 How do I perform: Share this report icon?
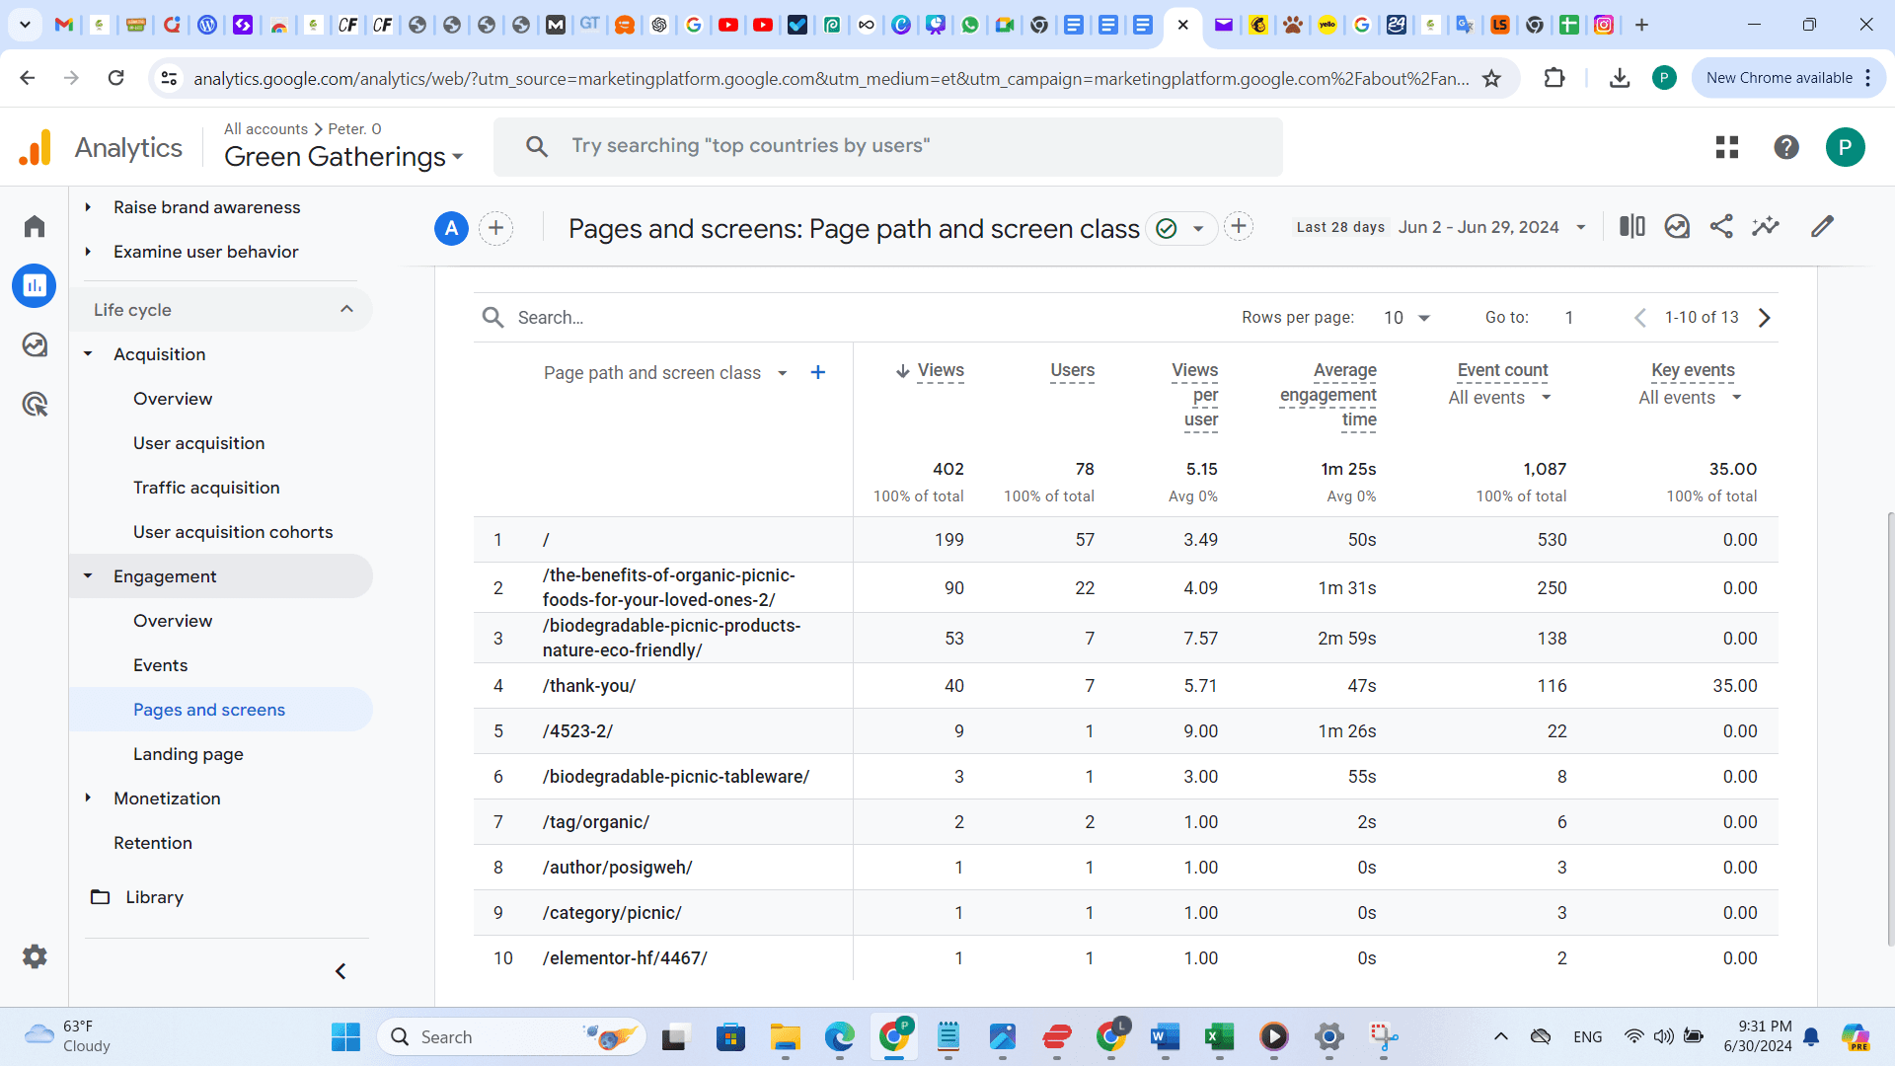pos(1721,227)
